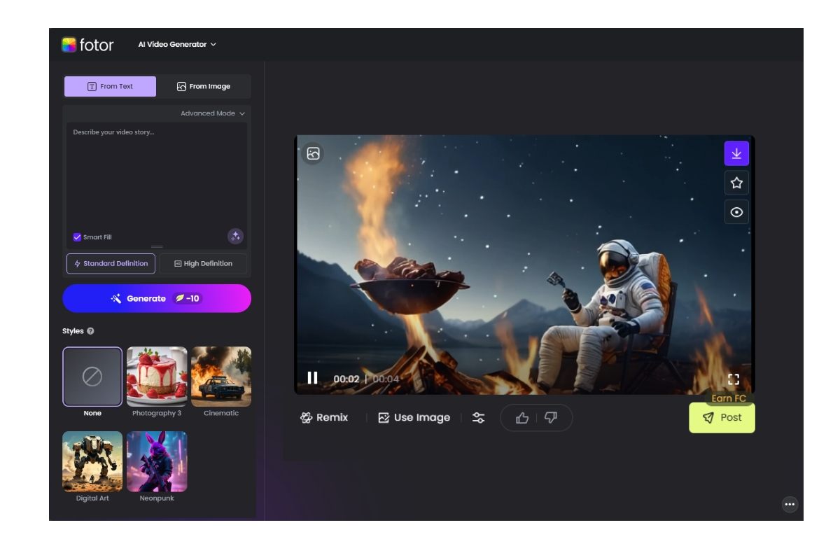Image resolution: width=840 pixels, height=560 pixels.
Task: Click the Generate button
Action: coord(157,298)
